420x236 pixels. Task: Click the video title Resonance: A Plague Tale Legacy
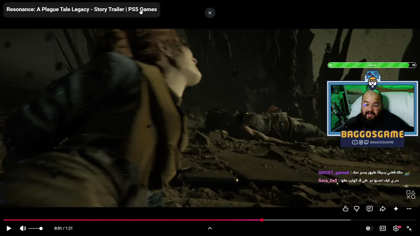pos(82,10)
